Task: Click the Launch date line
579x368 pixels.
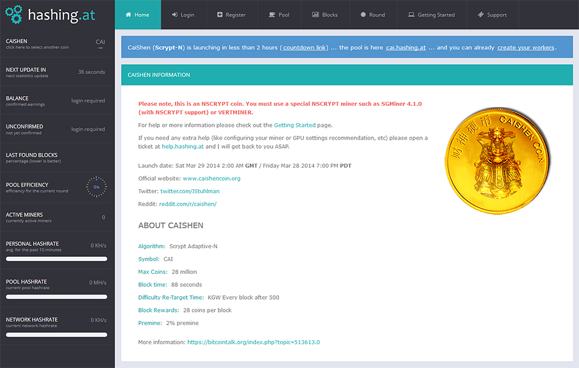Action: point(245,165)
